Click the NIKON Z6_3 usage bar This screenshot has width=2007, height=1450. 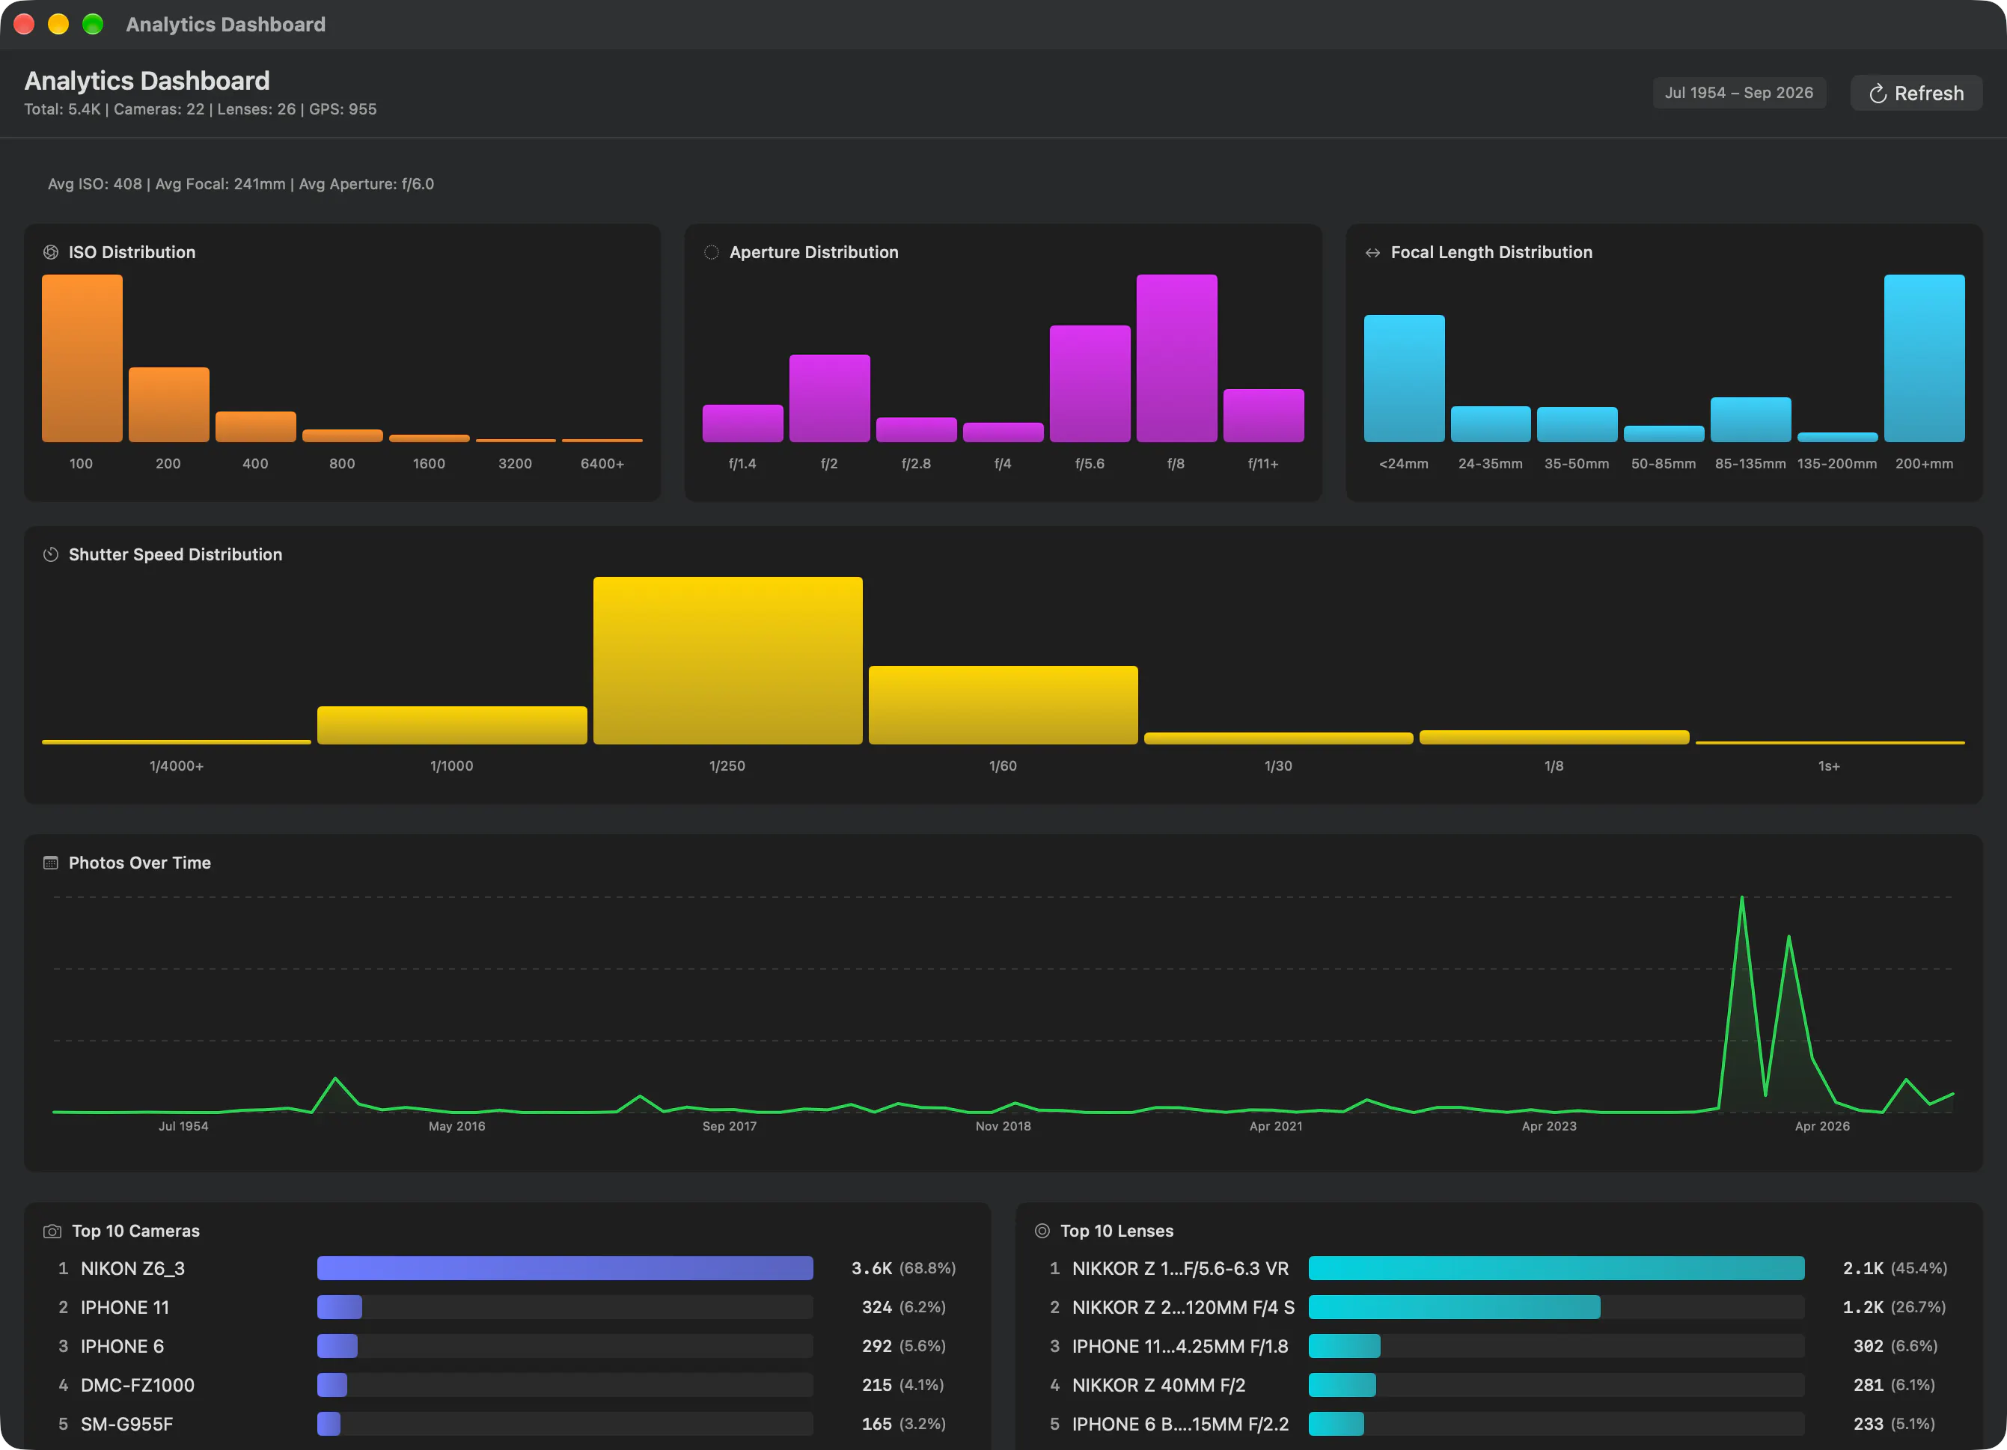(x=564, y=1267)
